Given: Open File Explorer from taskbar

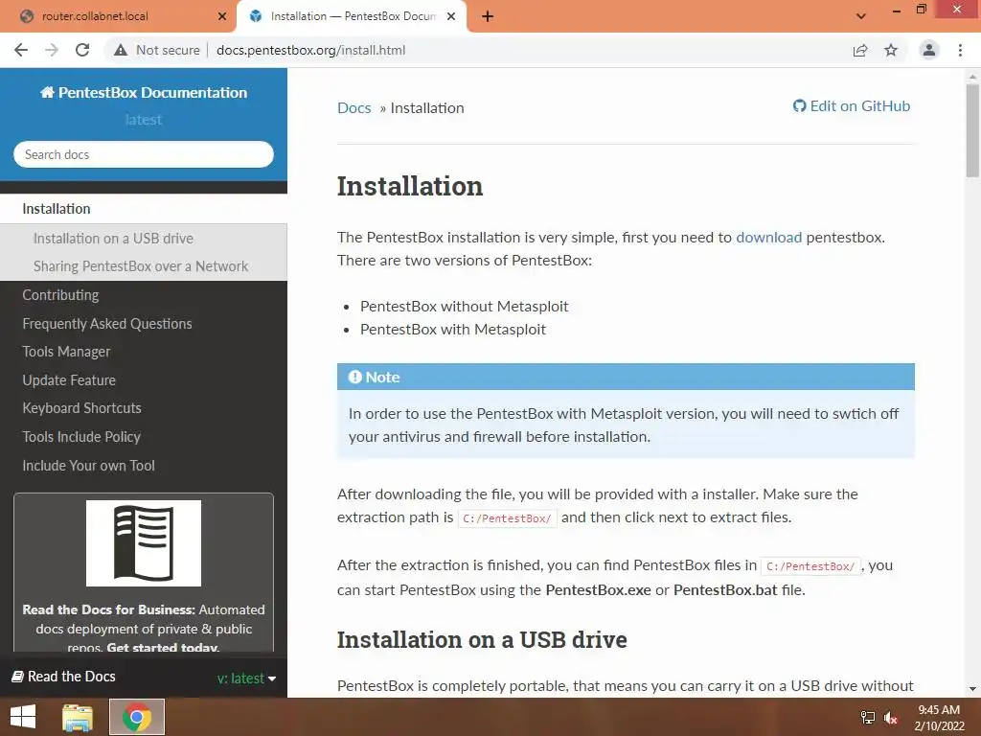Looking at the screenshot, I should click(x=78, y=717).
